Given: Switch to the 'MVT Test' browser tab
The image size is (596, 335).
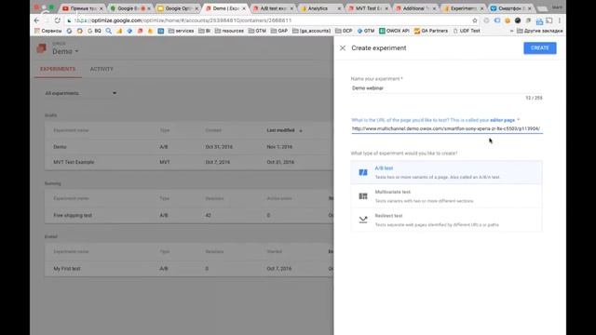Looking at the screenshot, I should tap(368, 8).
